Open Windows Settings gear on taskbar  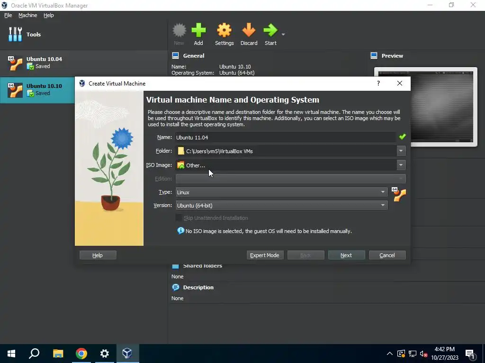105,354
